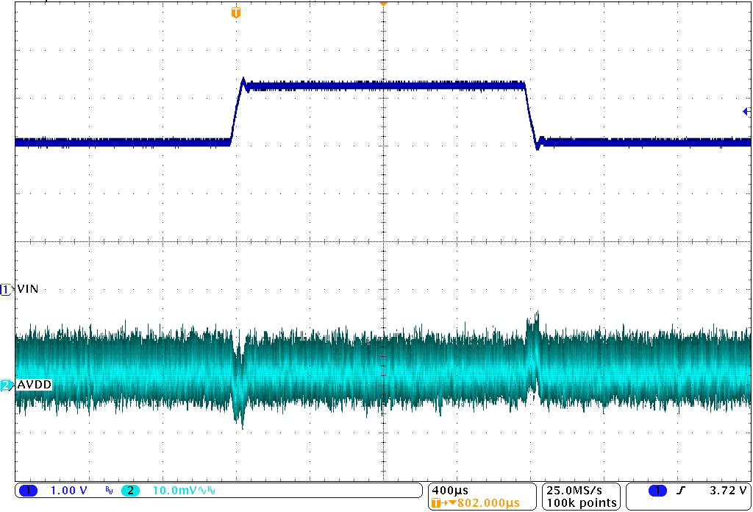
Task: Select the AVDD channel label
Action: [x=33, y=384]
